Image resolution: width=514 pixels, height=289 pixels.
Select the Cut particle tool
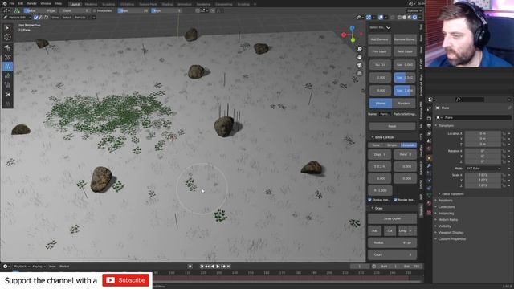[7, 95]
